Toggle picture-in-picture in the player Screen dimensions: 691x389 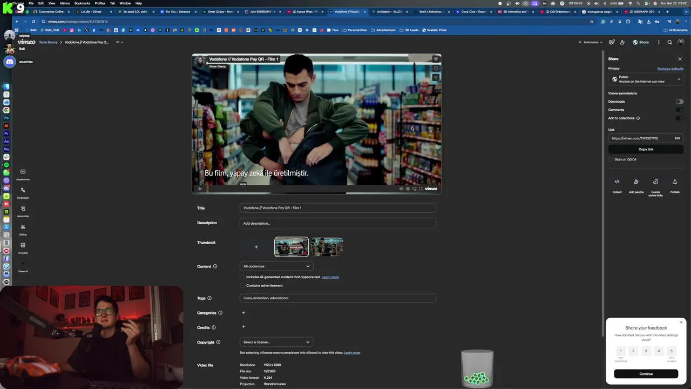point(414,189)
